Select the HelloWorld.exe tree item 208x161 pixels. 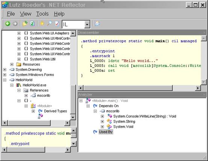click(x=35, y=85)
